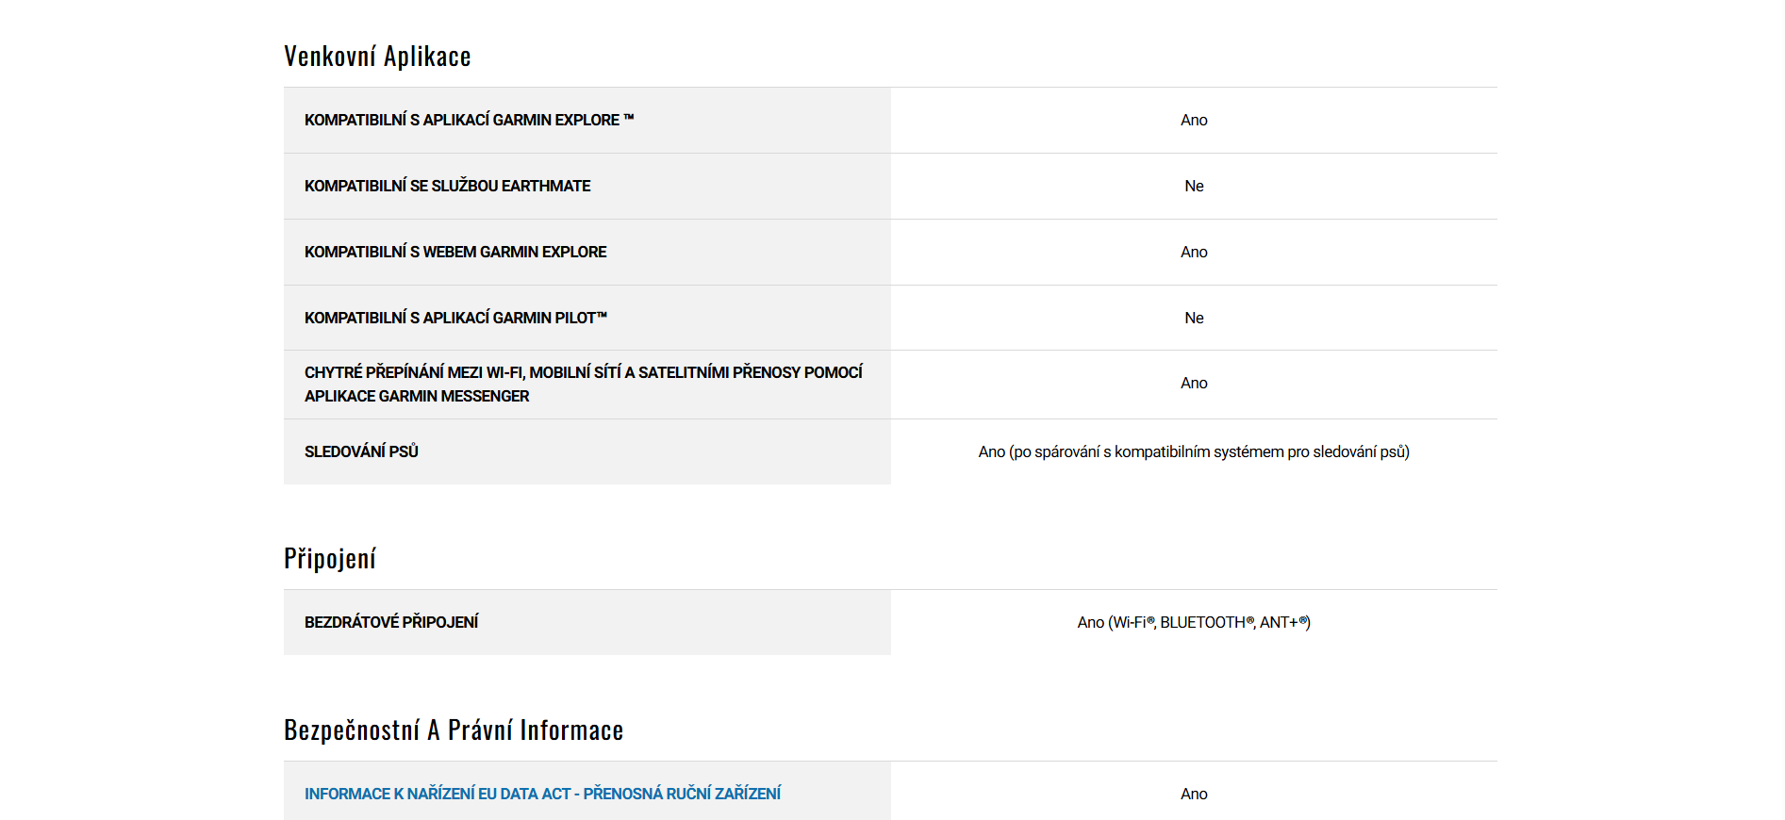Viewport: 1785px width, 820px height.
Task: Click the Wi-Fi, Bluetooth, ANT+ value text
Action: pos(1194,623)
